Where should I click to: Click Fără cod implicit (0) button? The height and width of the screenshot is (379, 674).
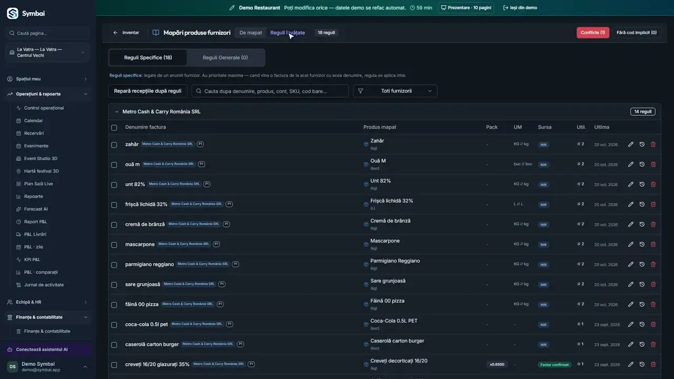pyautogui.click(x=637, y=33)
